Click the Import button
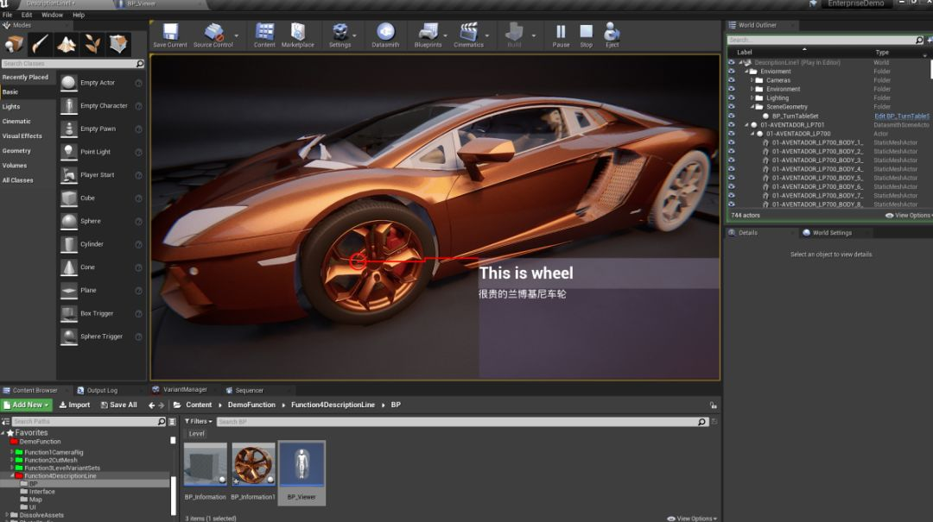Viewport: 933px width, 522px height. [x=74, y=405]
